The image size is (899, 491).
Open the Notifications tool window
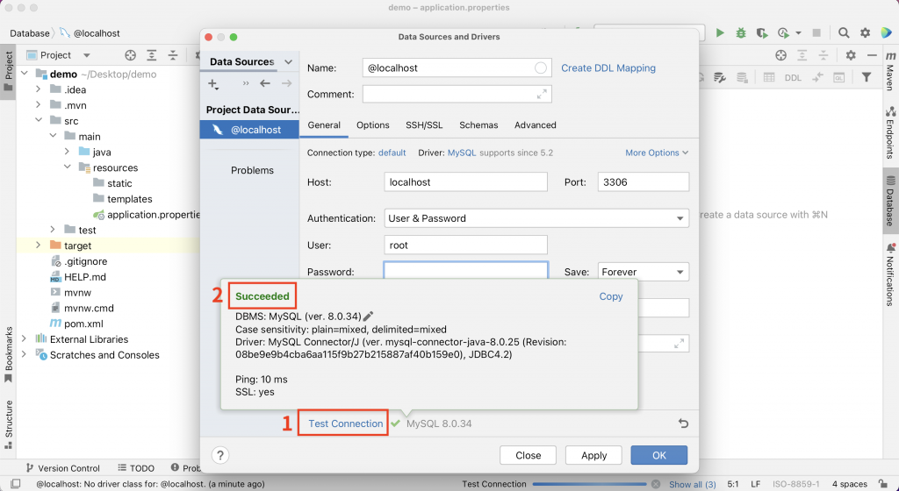tap(890, 274)
